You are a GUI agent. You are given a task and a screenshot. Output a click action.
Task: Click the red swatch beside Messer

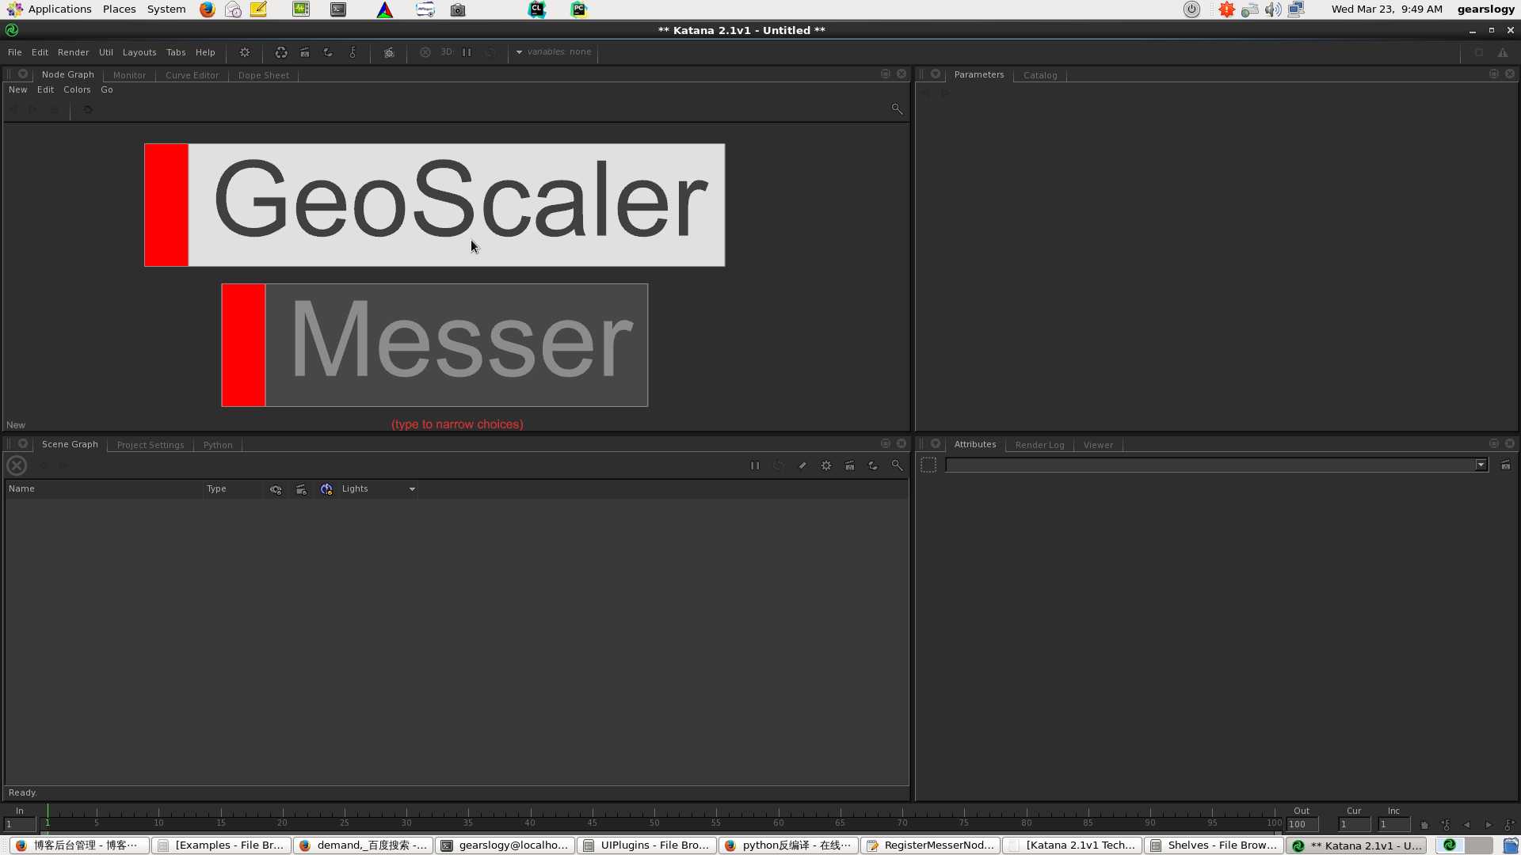[x=243, y=345]
